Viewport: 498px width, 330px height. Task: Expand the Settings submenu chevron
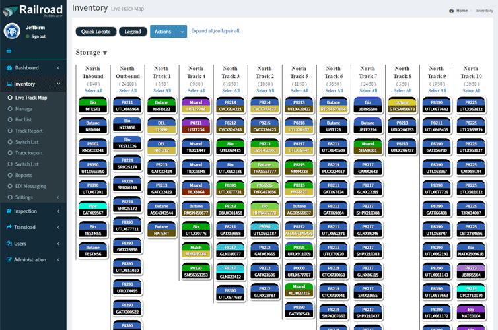59,197
